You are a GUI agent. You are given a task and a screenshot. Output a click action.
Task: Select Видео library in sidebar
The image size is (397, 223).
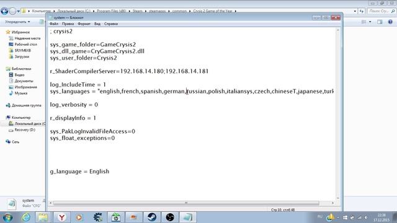click(19, 75)
